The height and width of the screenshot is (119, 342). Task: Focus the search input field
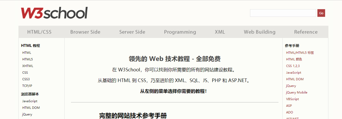pos(283,13)
